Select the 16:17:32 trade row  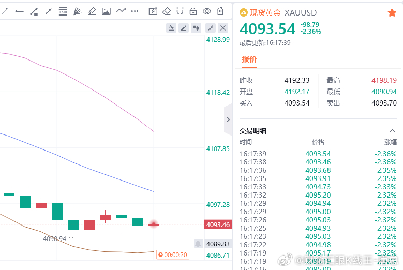pyautogui.click(x=318, y=195)
